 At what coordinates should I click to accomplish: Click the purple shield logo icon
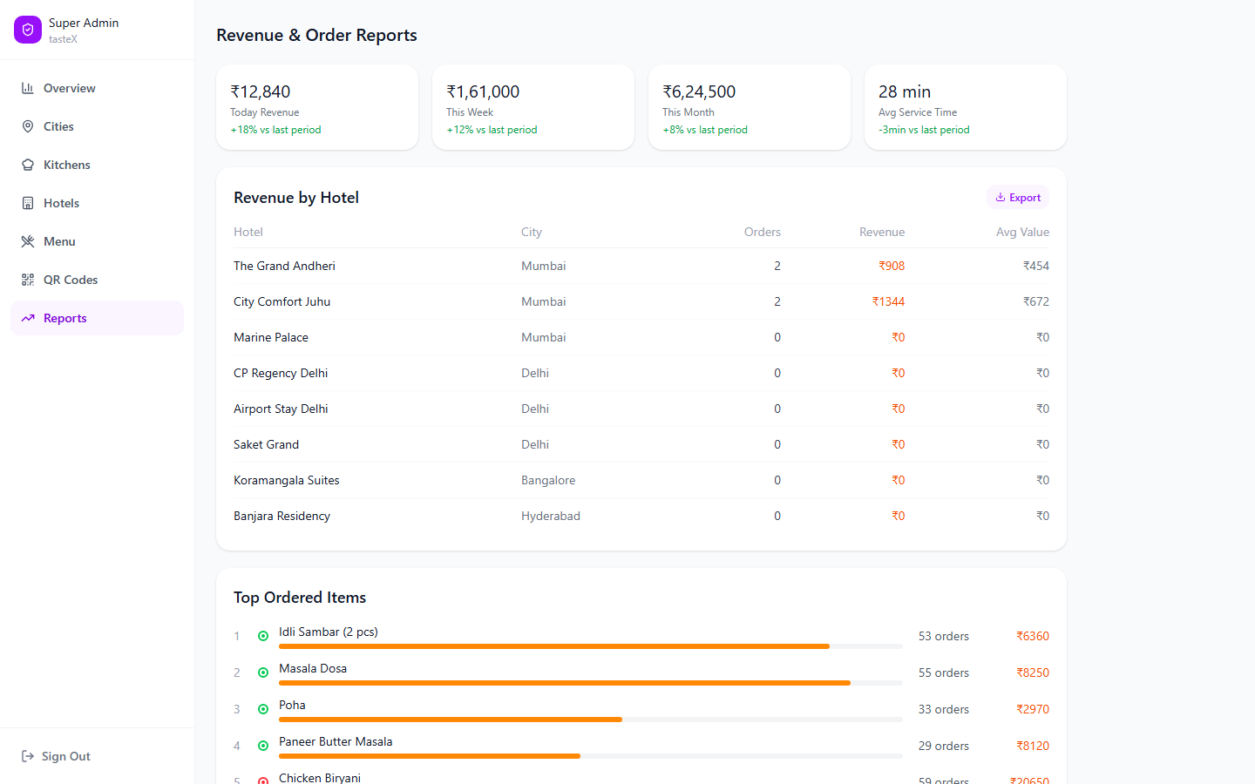pos(28,30)
